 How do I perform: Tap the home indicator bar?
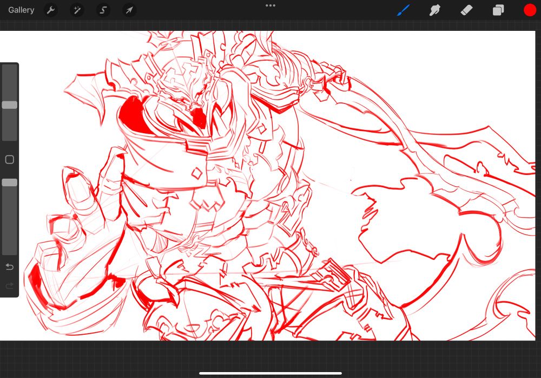(270, 373)
